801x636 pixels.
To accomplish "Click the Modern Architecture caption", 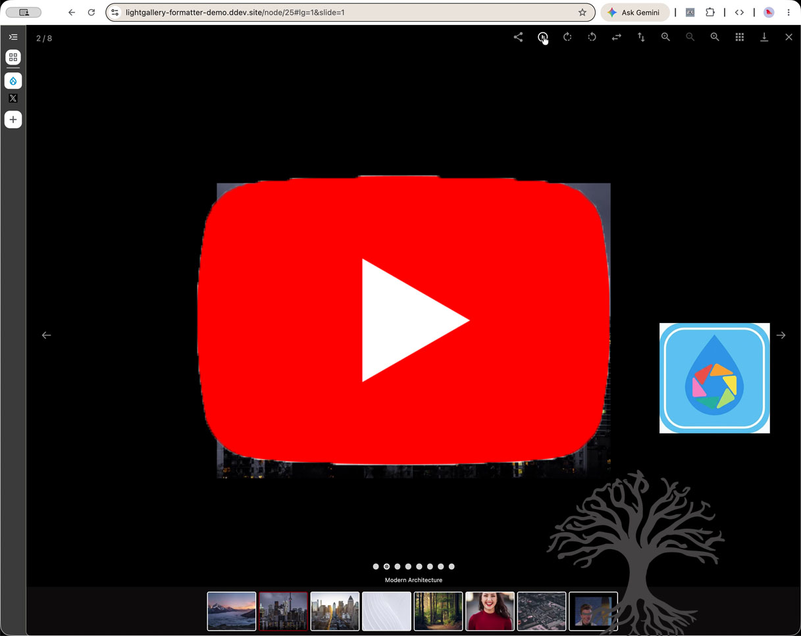I will [413, 580].
